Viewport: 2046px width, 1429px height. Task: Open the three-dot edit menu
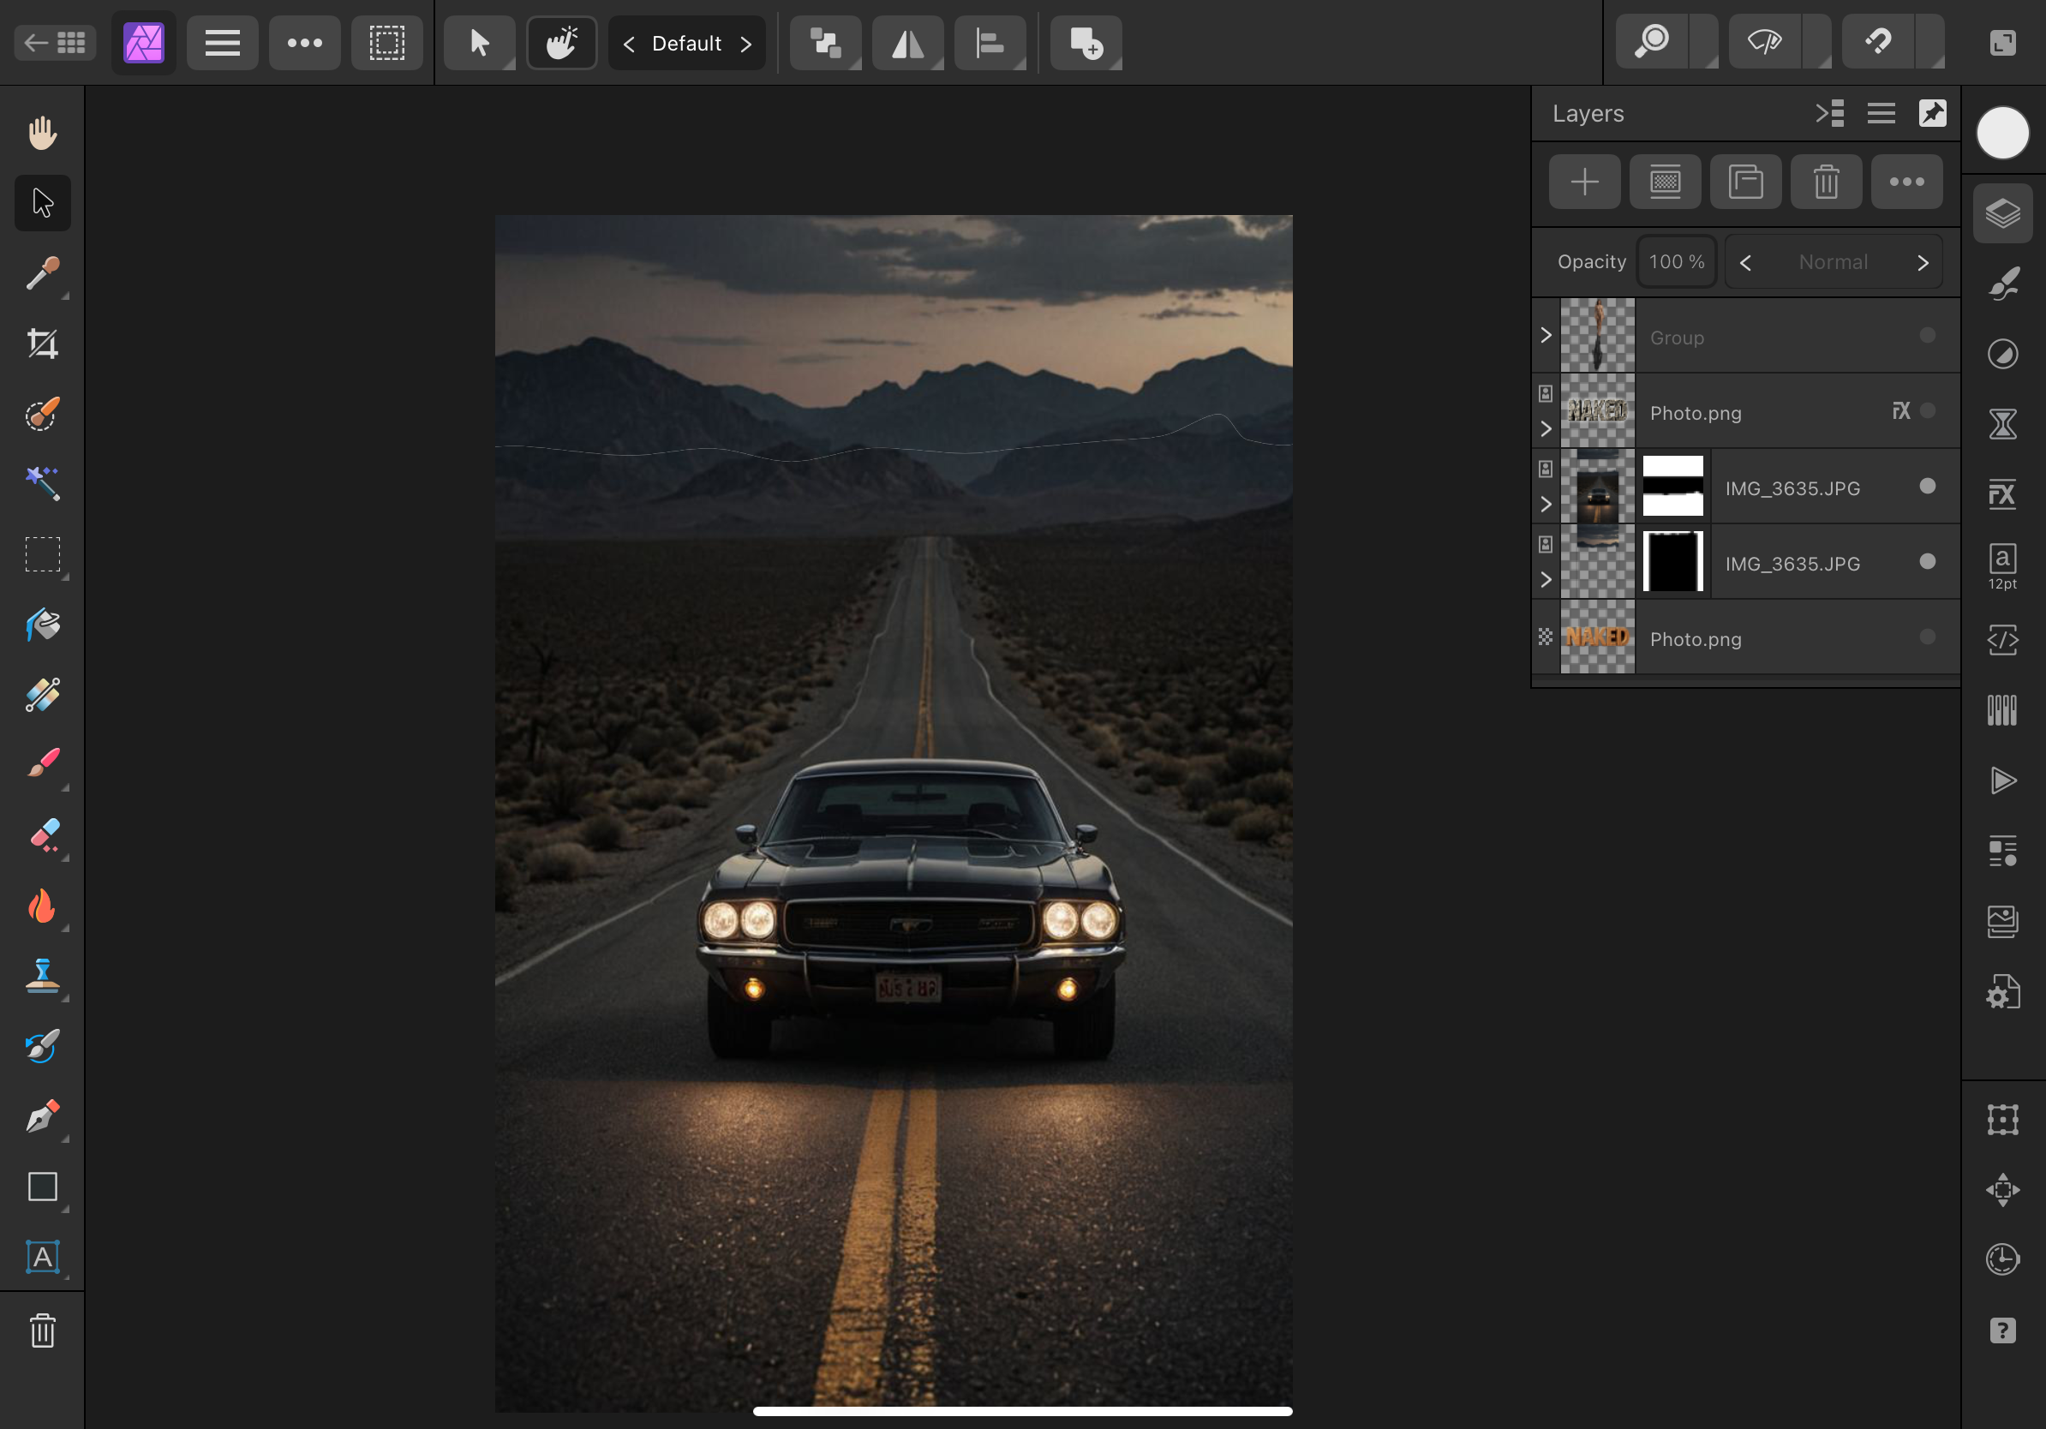click(x=305, y=43)
